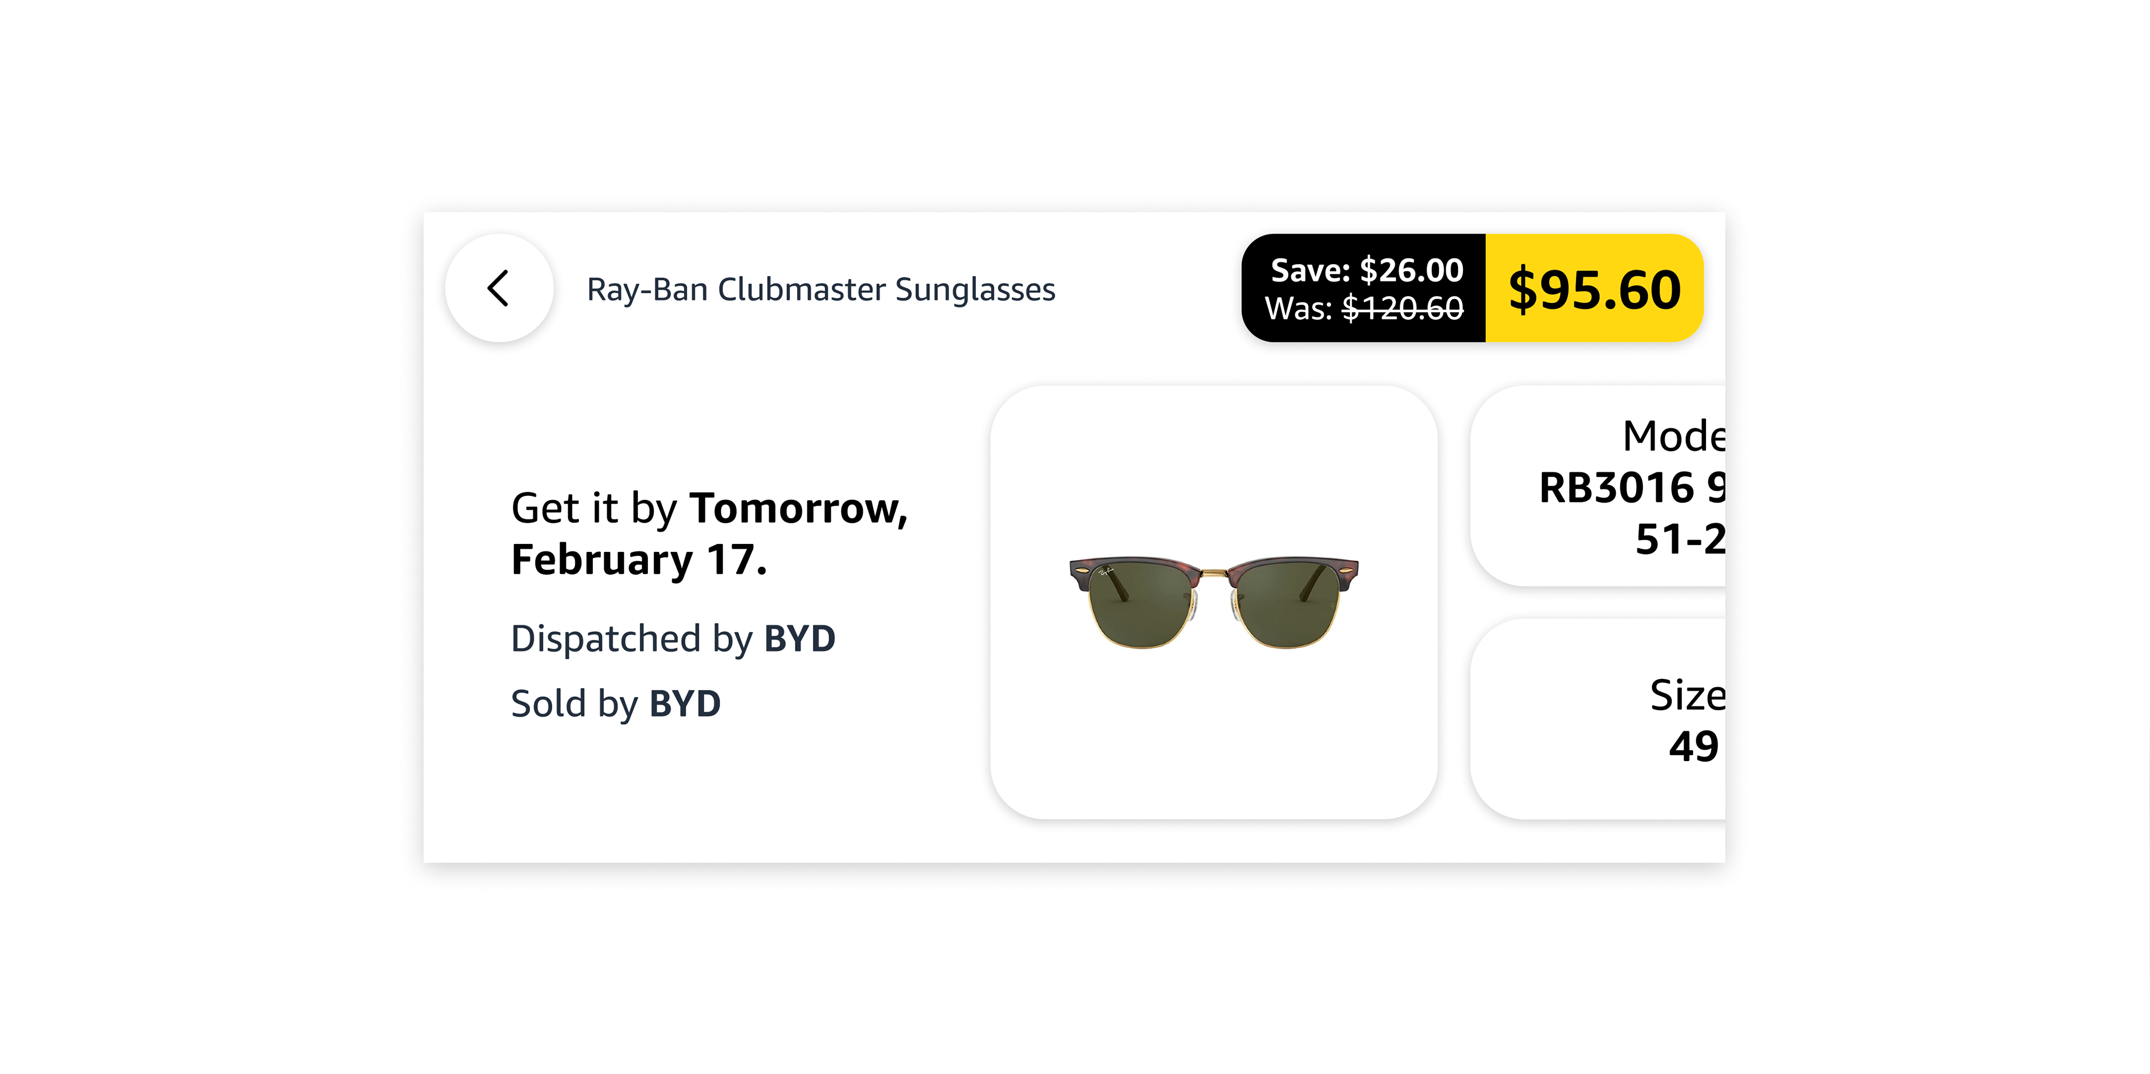Click the Save: $26.00 savings label
2150x1074 pixels.
tap(1366, 270)
